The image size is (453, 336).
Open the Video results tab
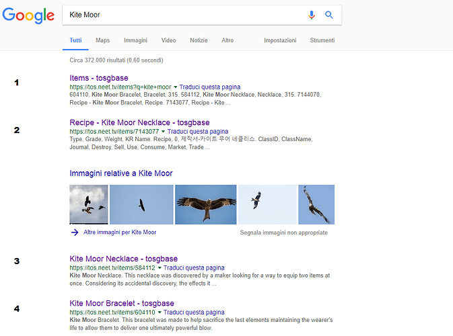[168, 40]
